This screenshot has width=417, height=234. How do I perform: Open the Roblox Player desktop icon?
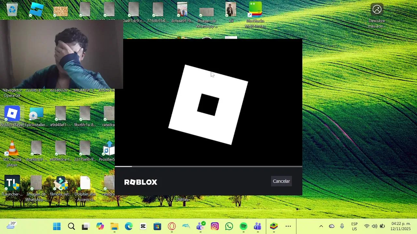click(12, 116)
